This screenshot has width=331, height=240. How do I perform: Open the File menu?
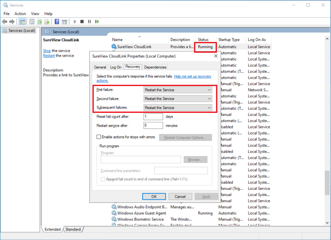click(6, 14)
